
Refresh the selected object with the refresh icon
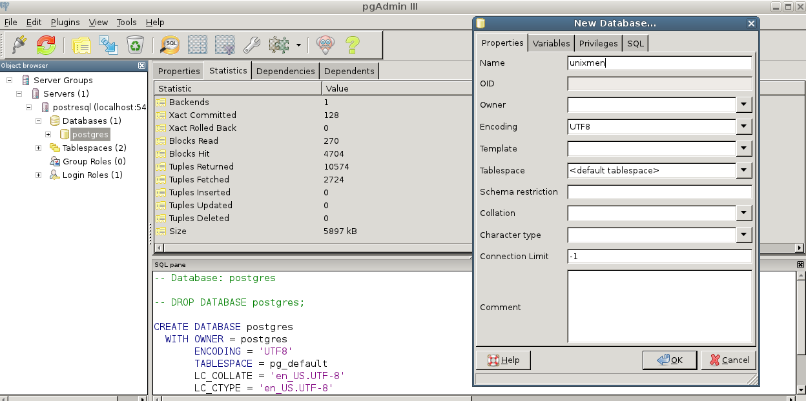(x=46, y=44)
